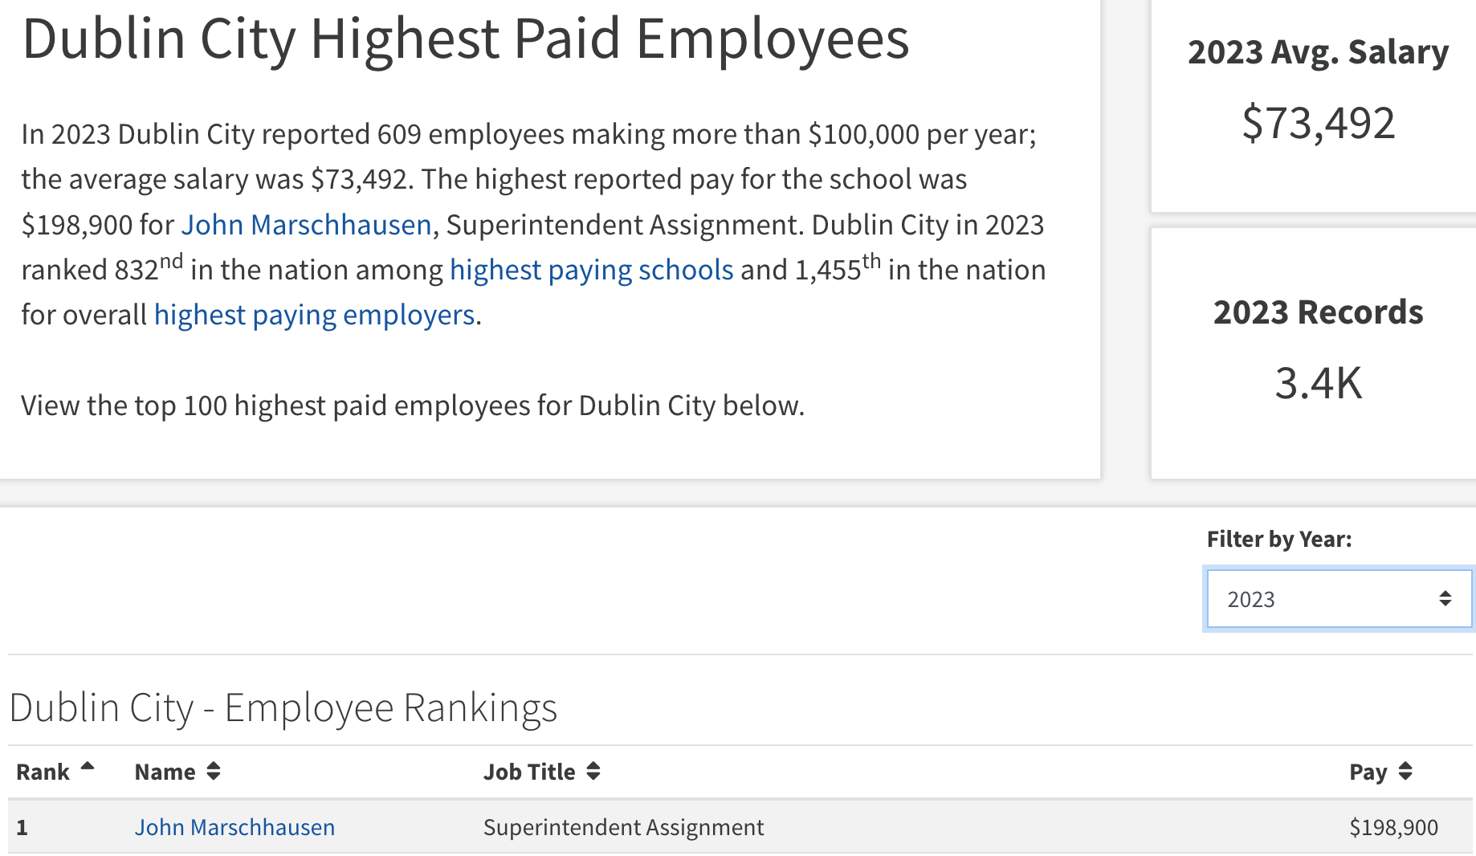
Task: Open John Marschhausen link in paragraph
Action: pos(306,225)
